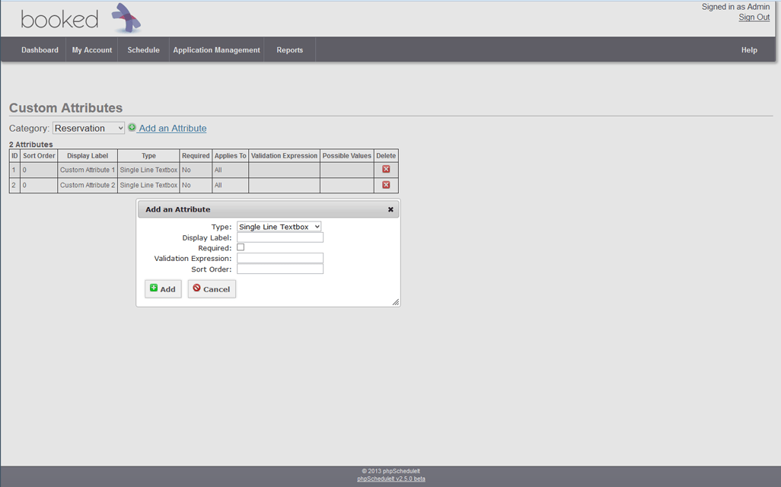
Task: Delete Custom Attribute 2 with red X icon
Action: point(386,185)
